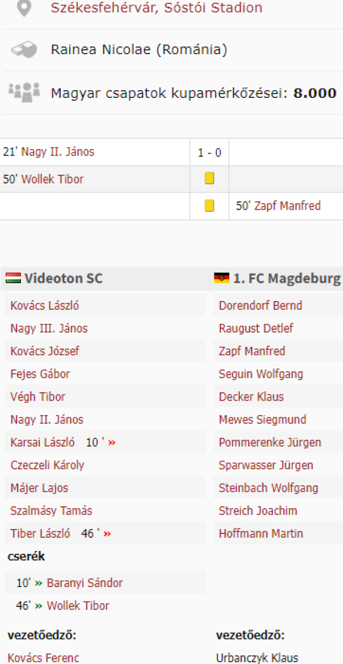
Task: Open coach Kovács Ferenc profile
Action: tap(44, 658)
